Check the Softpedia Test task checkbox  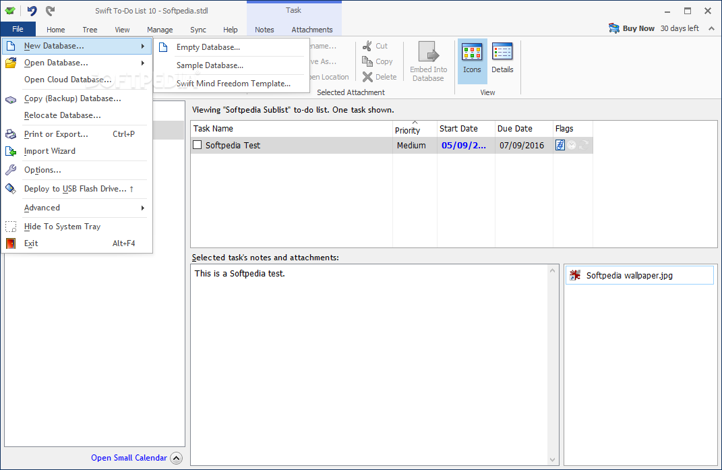pyautogui.click(x=197, y=145)
